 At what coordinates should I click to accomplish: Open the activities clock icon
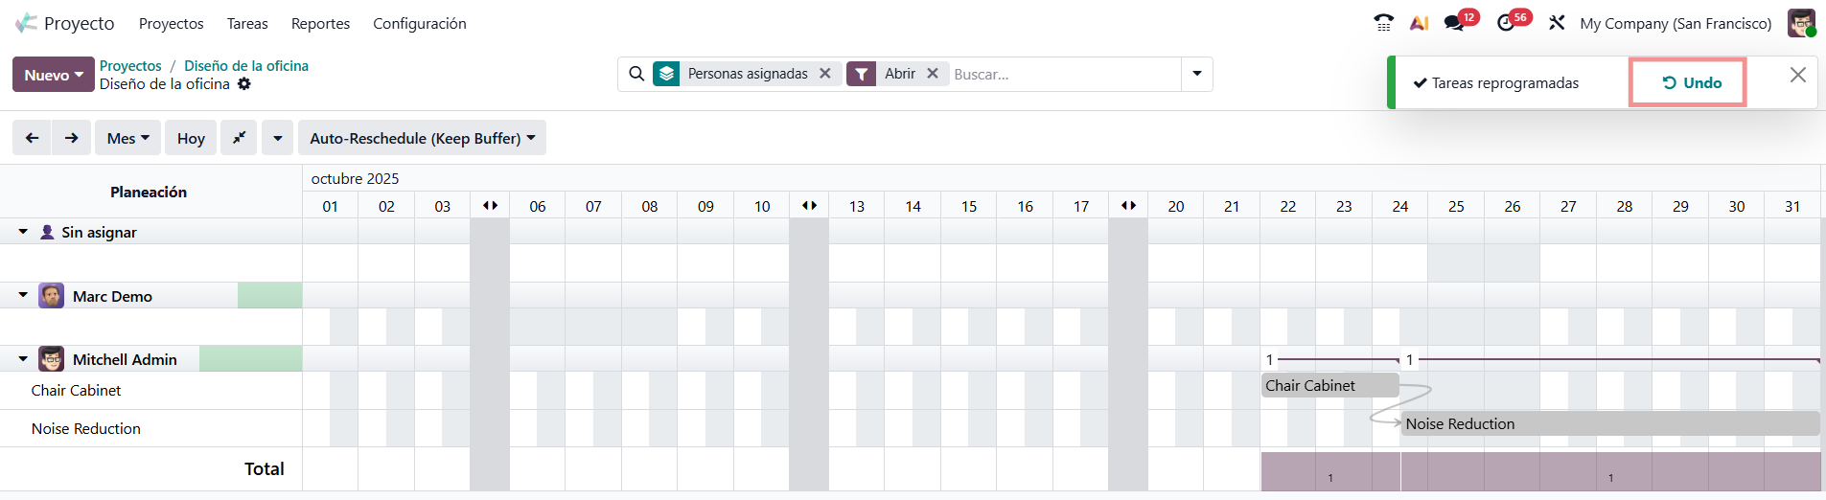click(x=1506, y=23)
